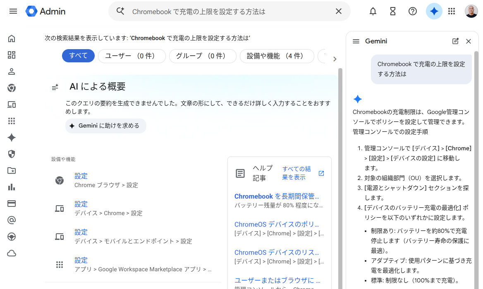The width and height of the screenshot is (483, 289).
Task: Select the ユーザー (0 件) filter chip
Action: [x=132, y=56]
